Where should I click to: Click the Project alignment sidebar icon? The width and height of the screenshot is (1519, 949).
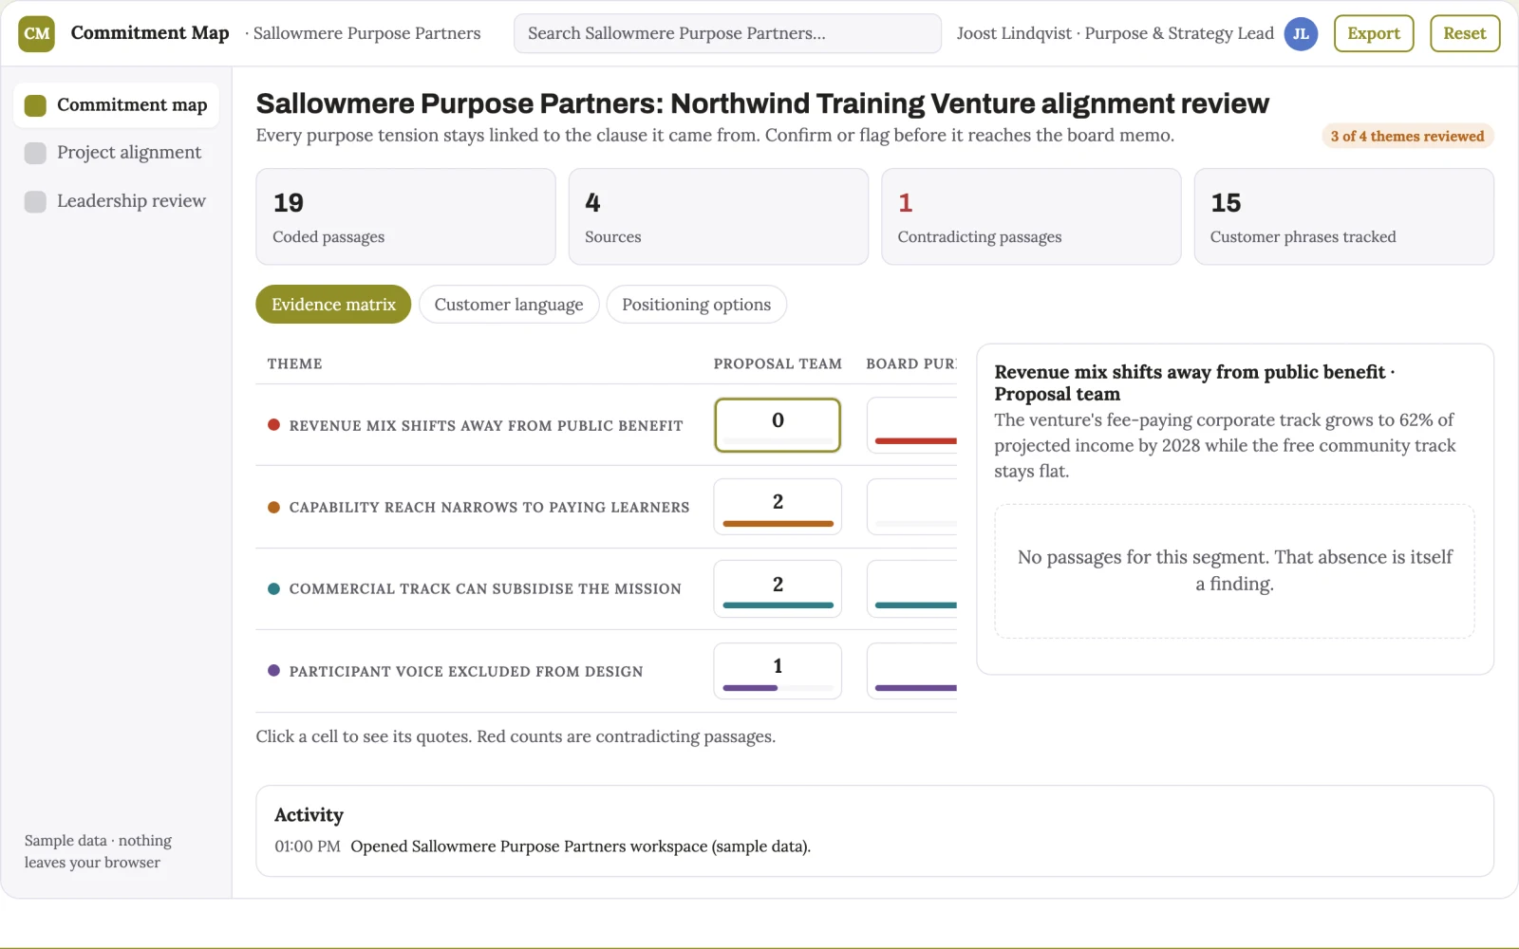35,153
